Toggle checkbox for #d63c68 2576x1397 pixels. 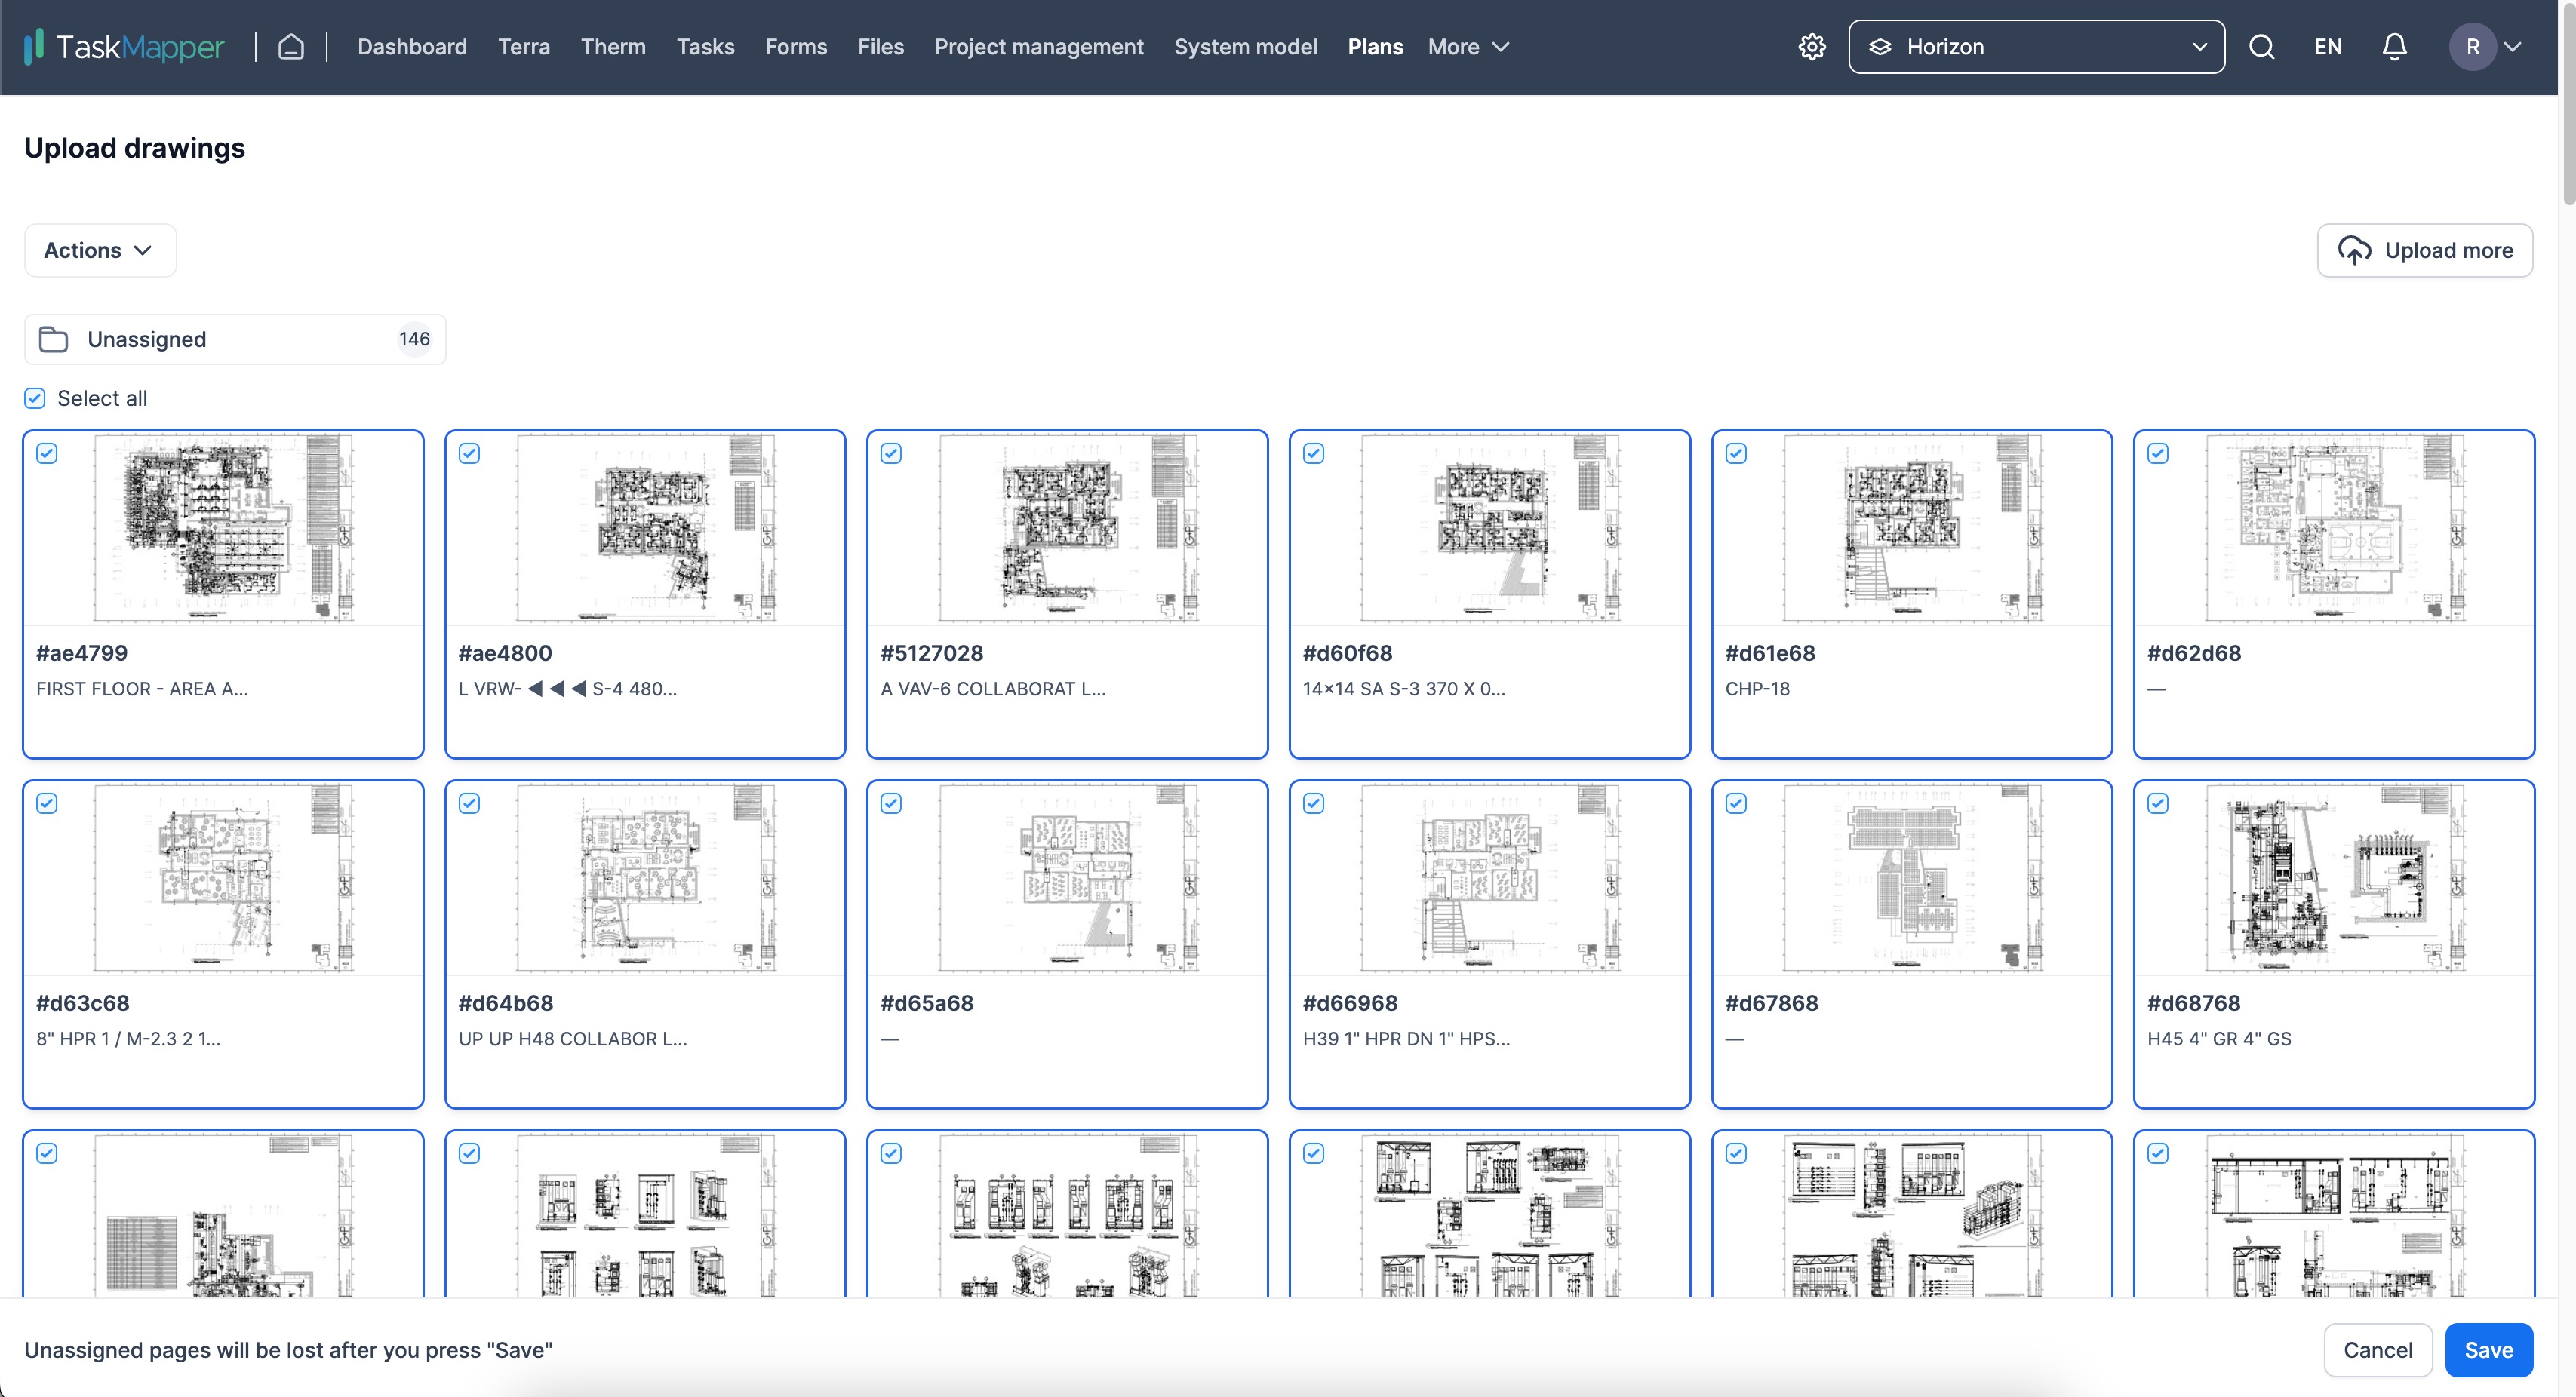47,804
